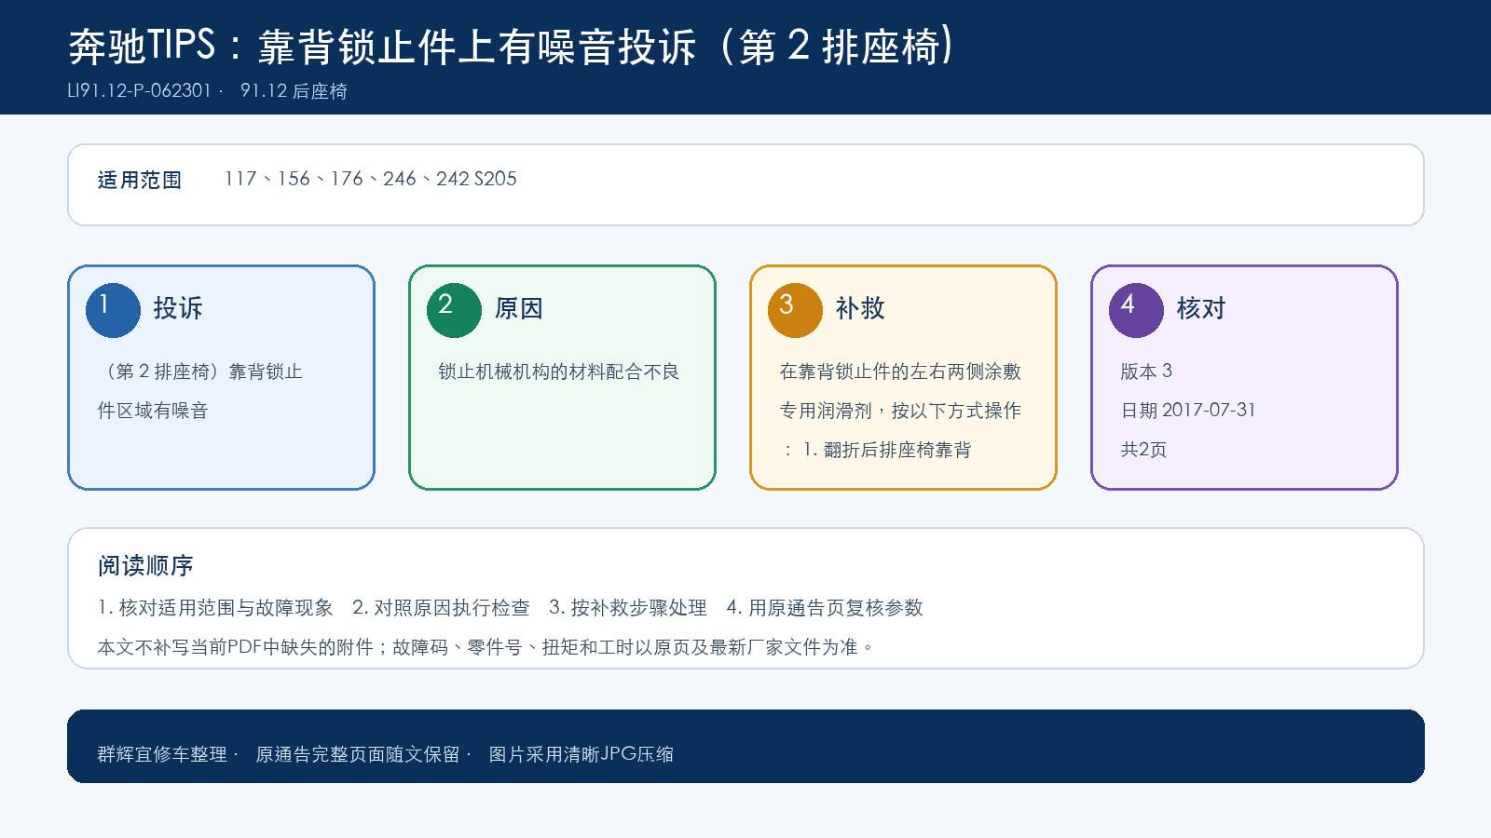Click document number LI91.12-P-062301
This screenshot has height=838, width=1491.
pos(140,90)
